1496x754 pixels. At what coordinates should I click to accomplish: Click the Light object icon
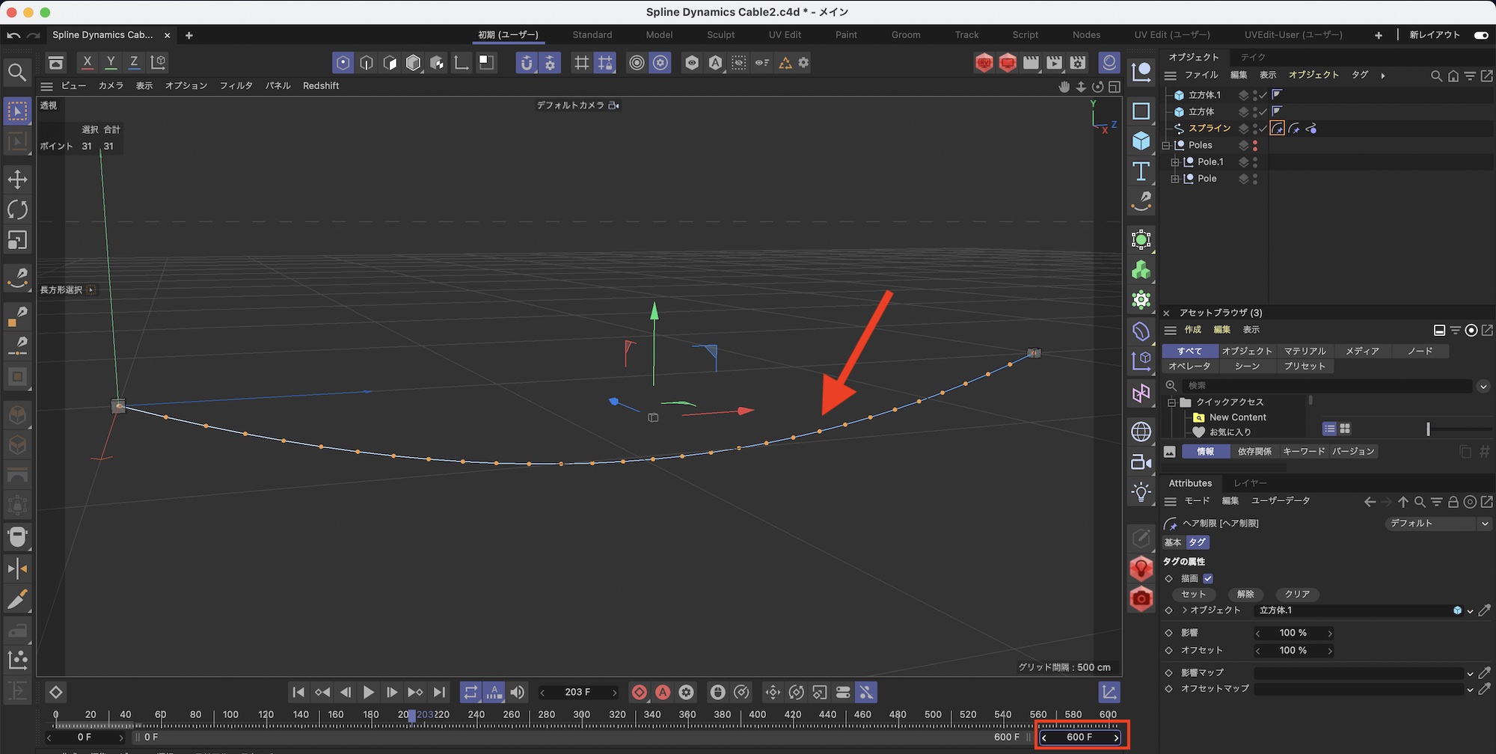point(1141,492)
